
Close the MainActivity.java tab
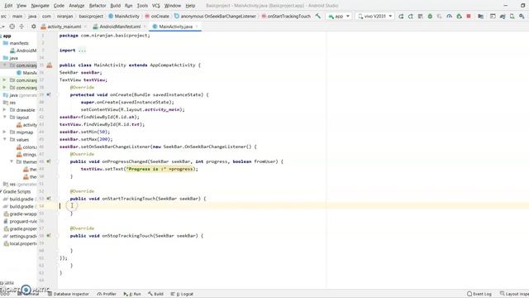197,26
